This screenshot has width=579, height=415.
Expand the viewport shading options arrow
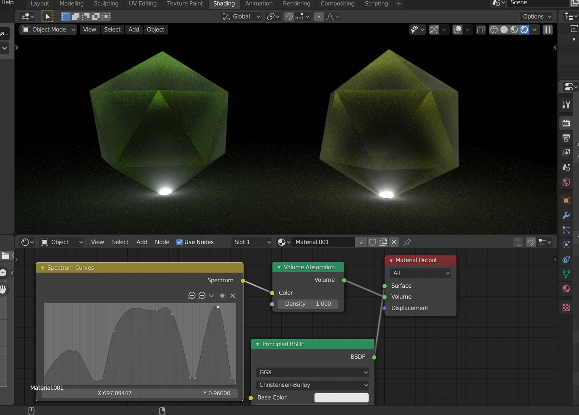[534, 29]
